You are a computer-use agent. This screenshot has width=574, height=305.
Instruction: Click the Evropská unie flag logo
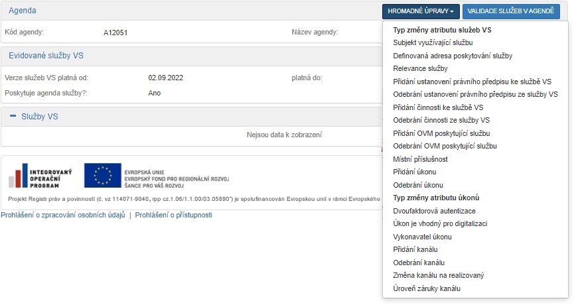pyautogui.click(x=102, y=175)
